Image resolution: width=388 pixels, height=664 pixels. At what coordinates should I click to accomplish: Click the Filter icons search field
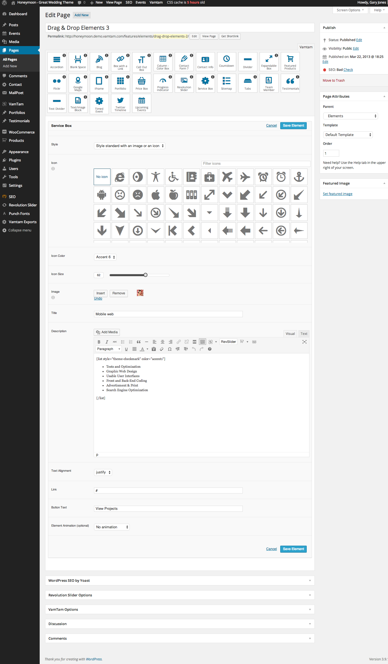[x=256, y=164]
